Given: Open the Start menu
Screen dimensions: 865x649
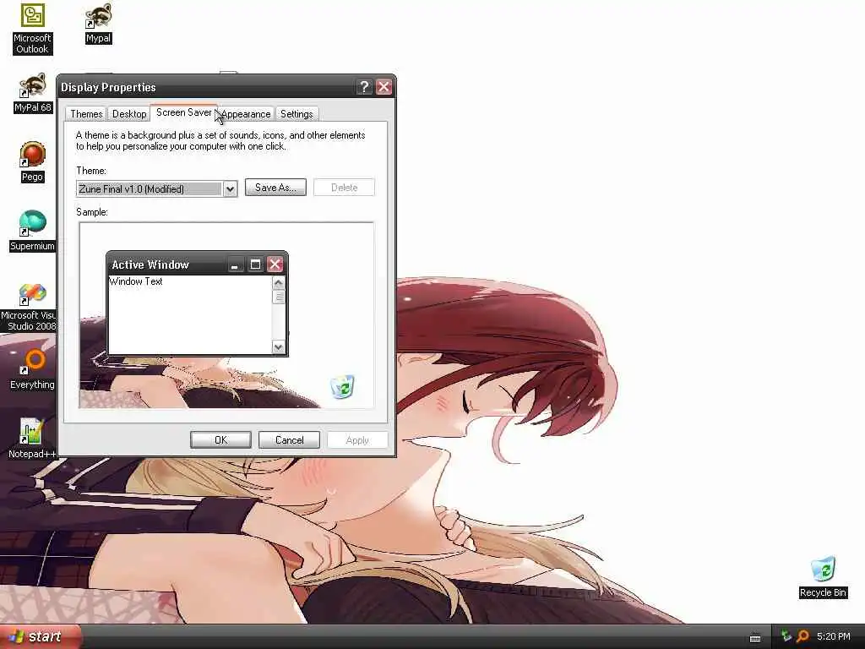Looking at the screenshot, I should pyautogui.click(x=40, y=637).
